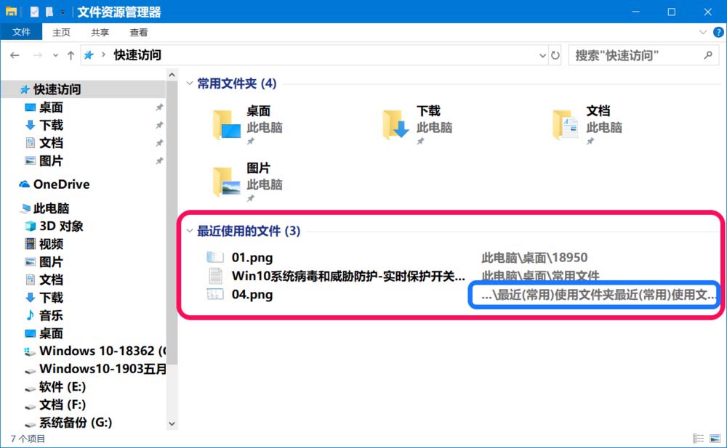The image size is (727, 448).
Task: Click the 此电脑\桌面\18950 path
Action: tap(534, 258)
